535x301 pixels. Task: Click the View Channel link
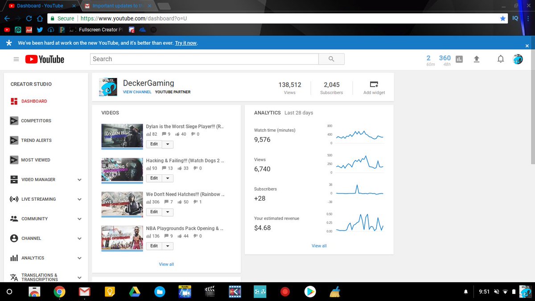click(x=137, y=92)
